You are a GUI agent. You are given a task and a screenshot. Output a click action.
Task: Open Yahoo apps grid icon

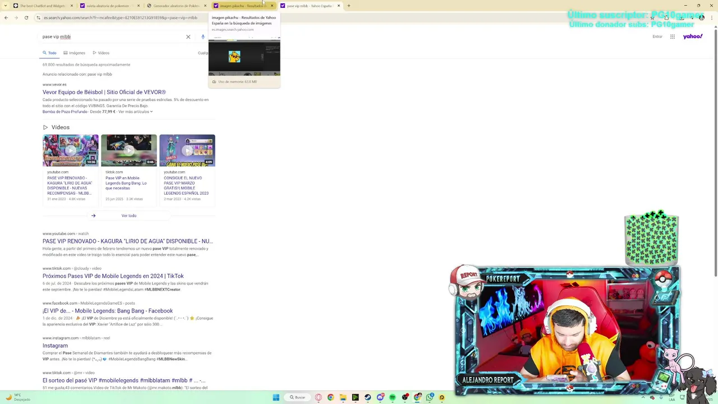673,36
